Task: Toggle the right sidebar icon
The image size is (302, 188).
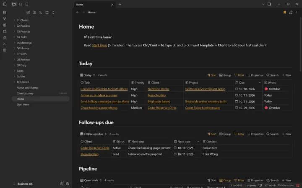Action: 269,4
